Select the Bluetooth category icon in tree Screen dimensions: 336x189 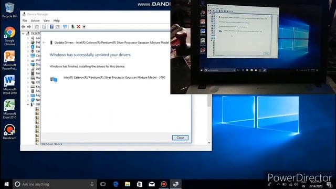click(x=33, y=47)
